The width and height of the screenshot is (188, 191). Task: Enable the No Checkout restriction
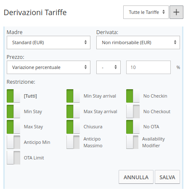point(133,111)
